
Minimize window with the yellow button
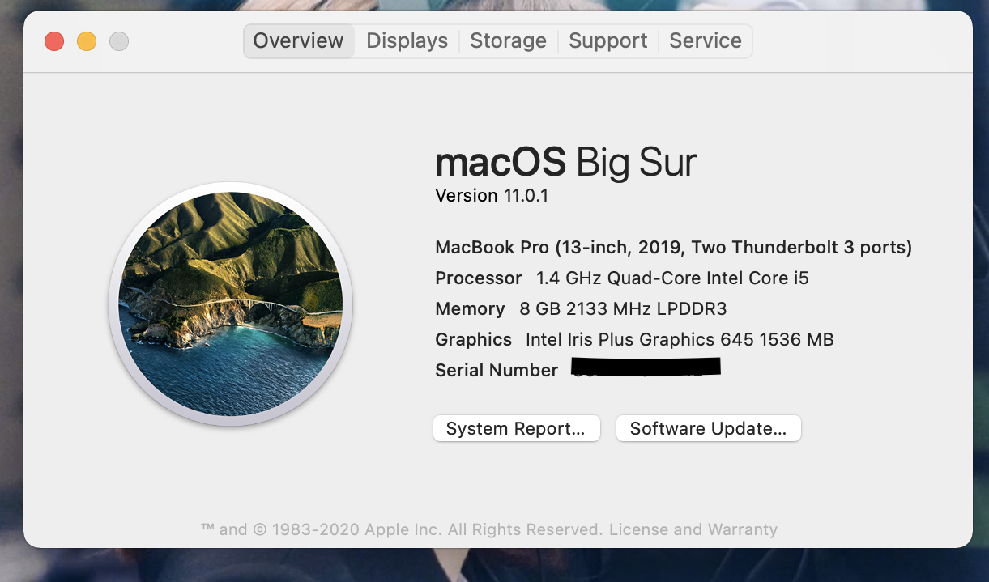click(x=87, y=41)
